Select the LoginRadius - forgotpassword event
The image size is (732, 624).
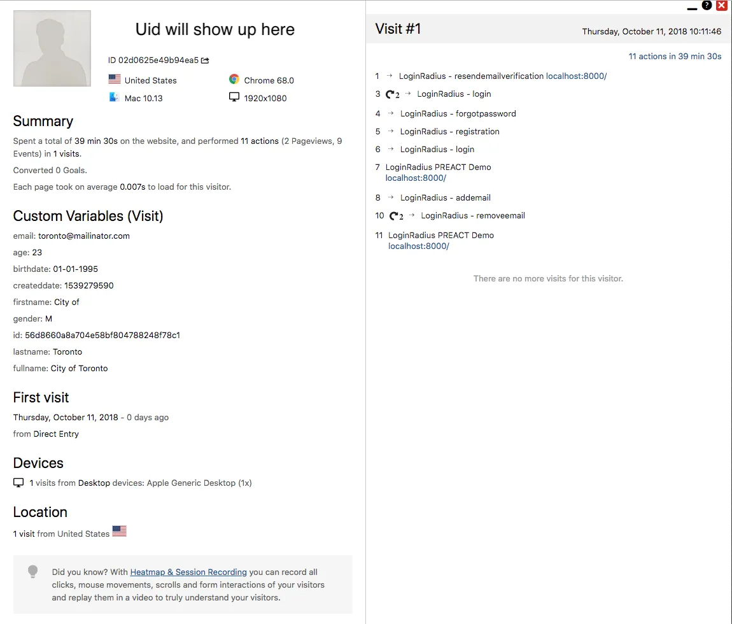[458, 113]
